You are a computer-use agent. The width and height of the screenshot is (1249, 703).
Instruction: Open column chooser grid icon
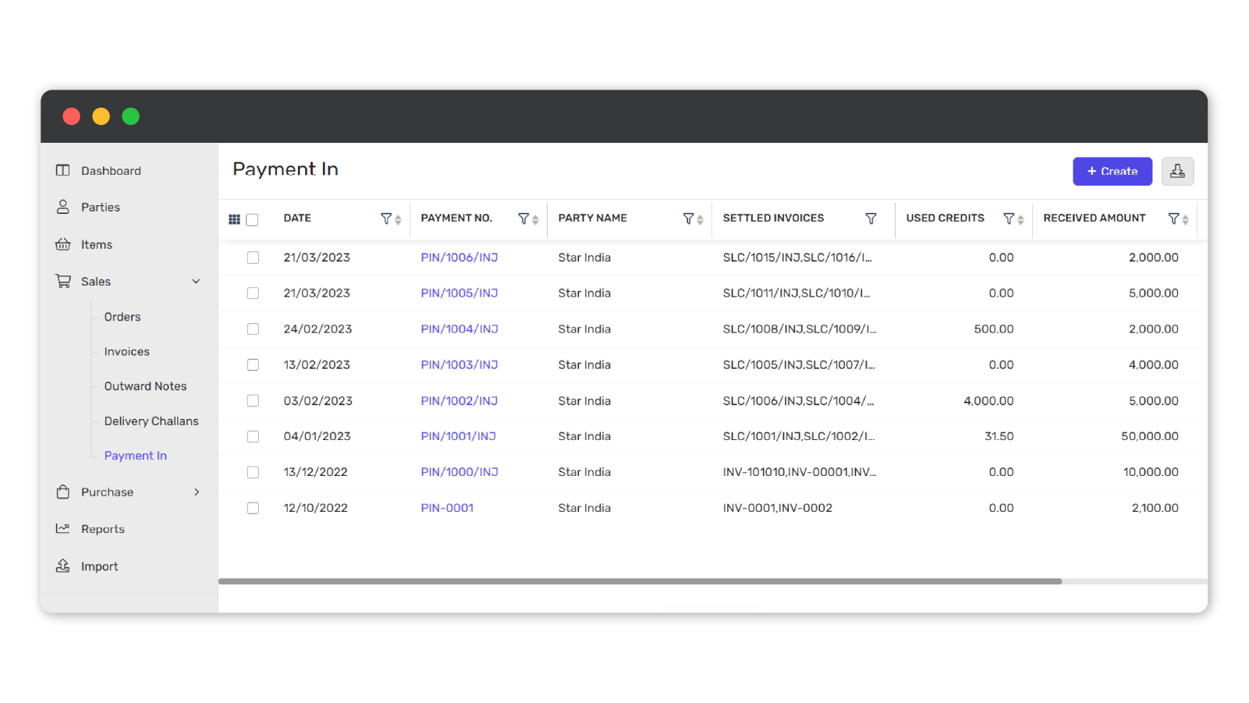pos(234,219)
